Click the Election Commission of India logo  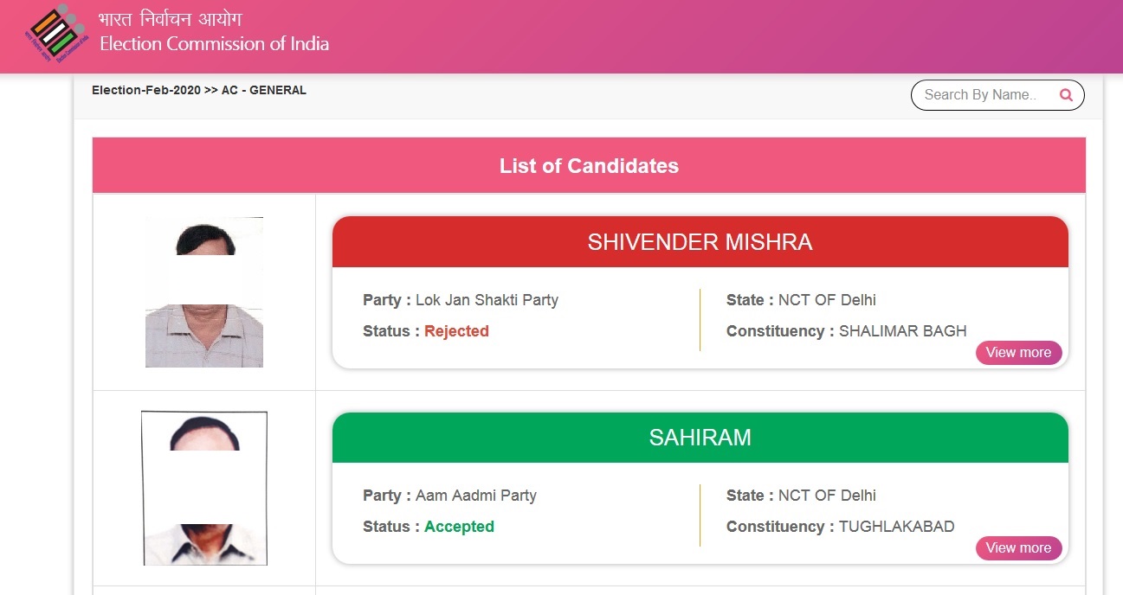point(57,34)
